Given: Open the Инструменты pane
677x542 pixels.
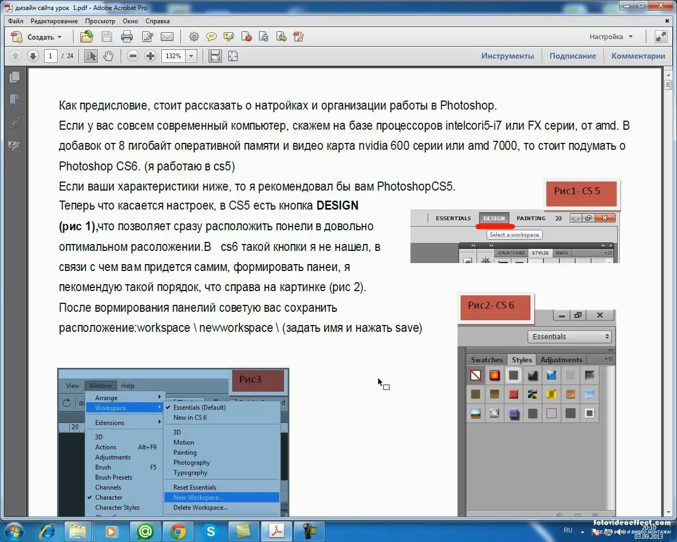Looking at the screenshot, I should click(x=508, y=56).
